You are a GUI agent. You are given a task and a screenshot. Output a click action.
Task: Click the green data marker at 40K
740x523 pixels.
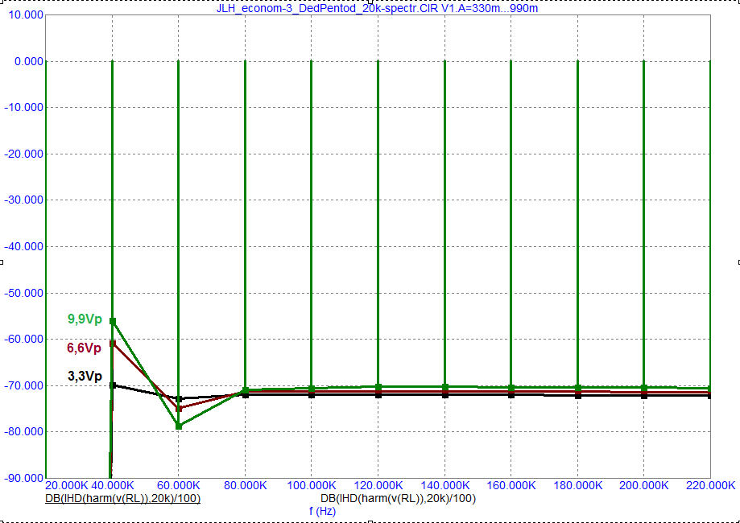113,321
